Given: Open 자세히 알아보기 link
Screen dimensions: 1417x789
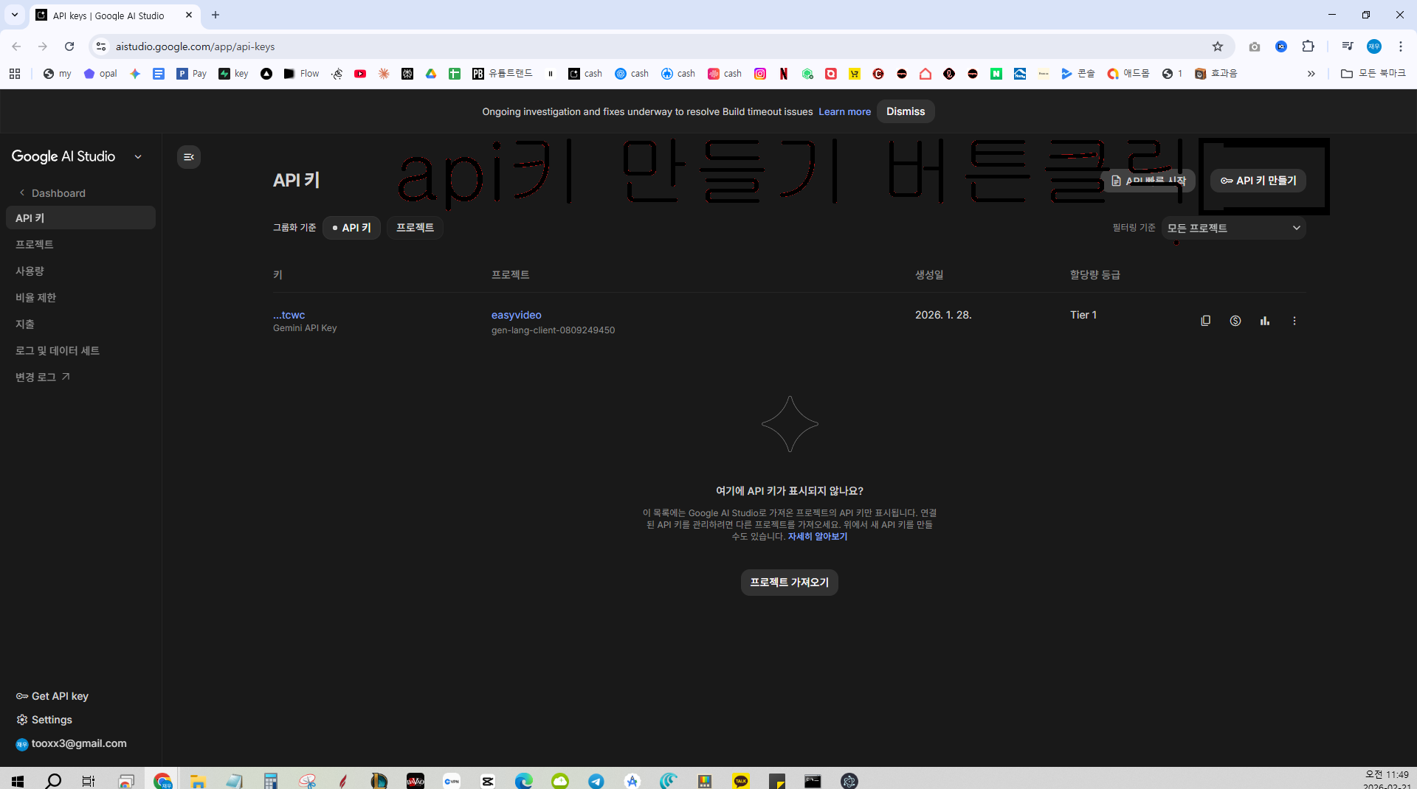Looking at the screenshot, I should coord(817,537).
